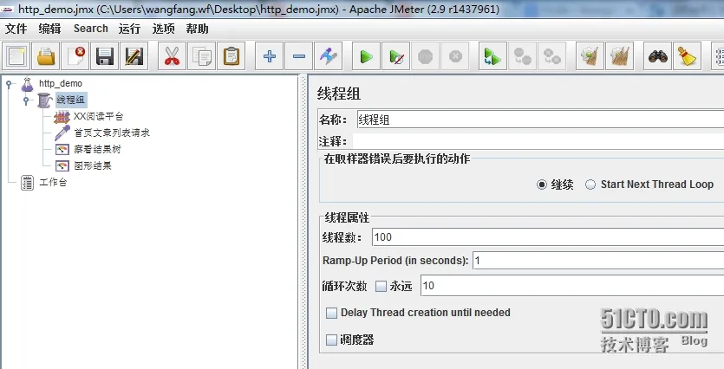
Task: Collapse the http_demo tree node handle
Action: [9, 84]
